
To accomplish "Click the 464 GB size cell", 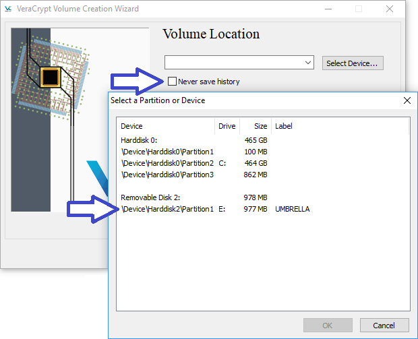I will click(x=256, y=163).
